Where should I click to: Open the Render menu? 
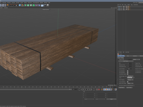click(25, 3)
